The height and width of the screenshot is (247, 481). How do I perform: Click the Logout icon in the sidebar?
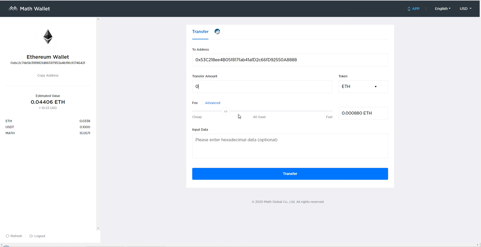[31, 236]
